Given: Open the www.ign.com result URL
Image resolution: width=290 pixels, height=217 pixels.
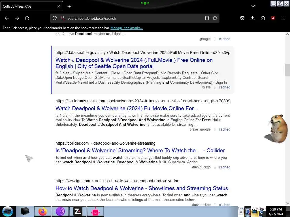Looking at the screenshot, I should (117, 181).
